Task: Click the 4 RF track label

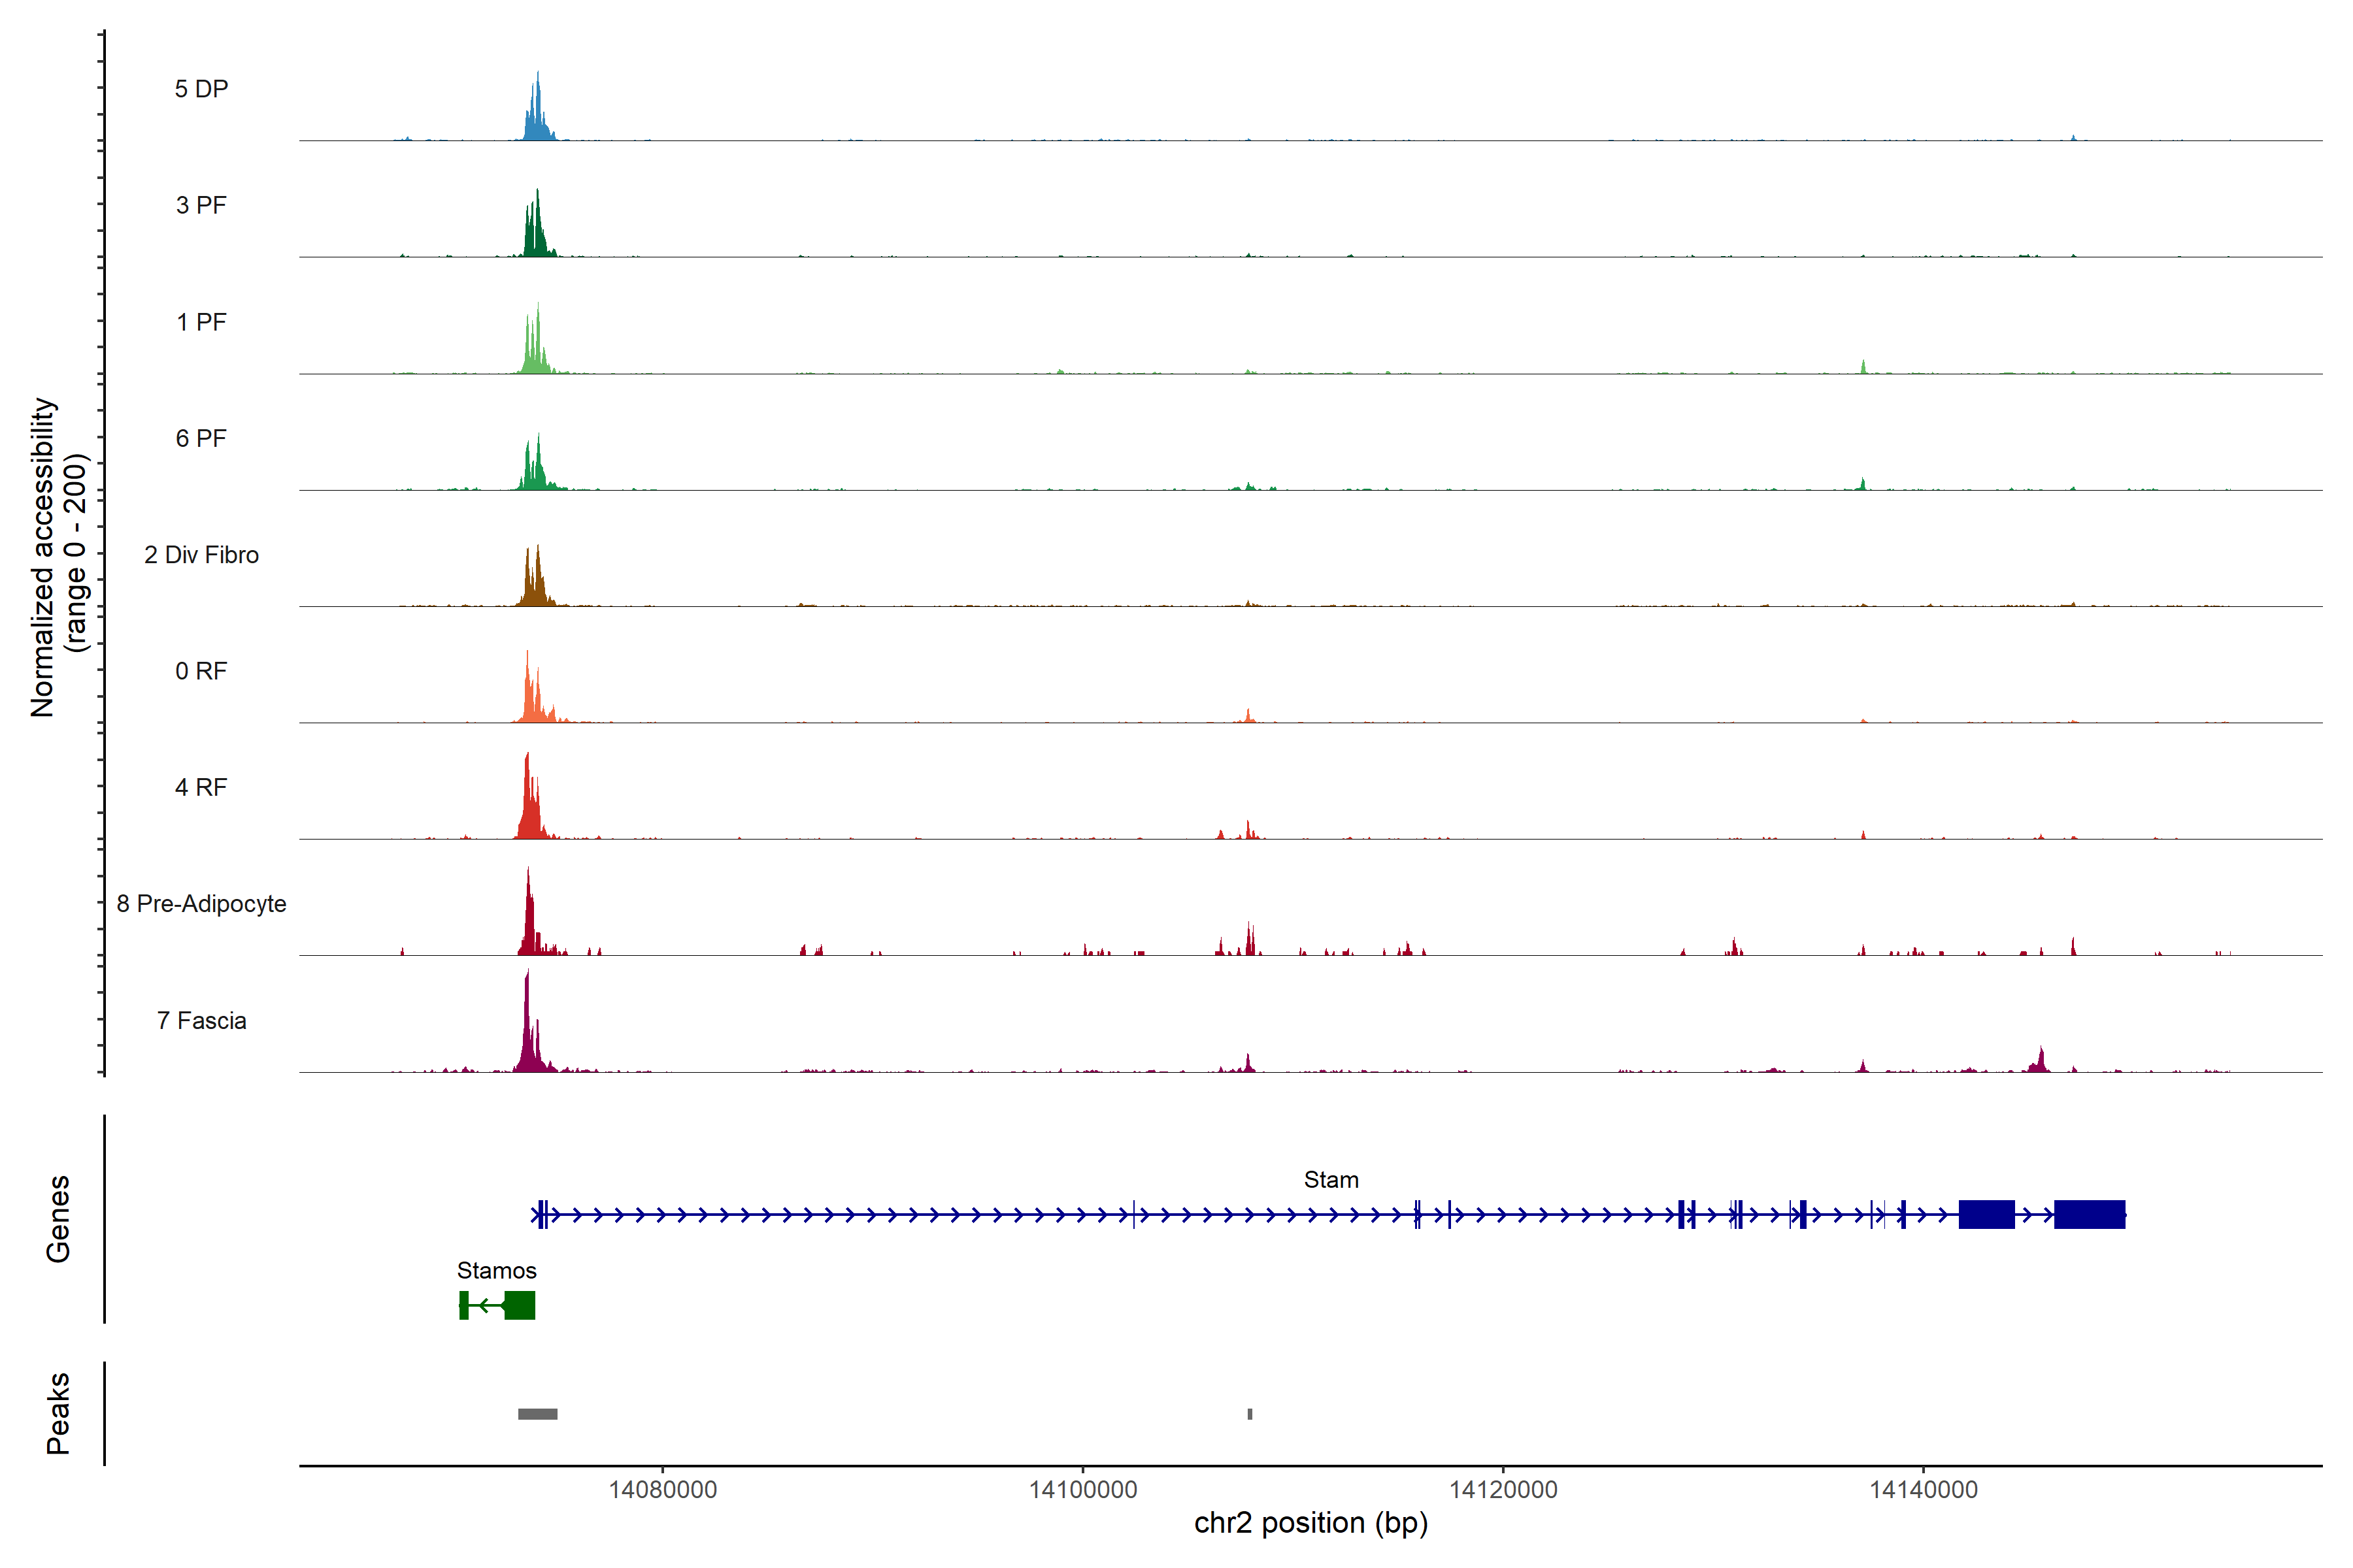Action: tap(201, 787)
